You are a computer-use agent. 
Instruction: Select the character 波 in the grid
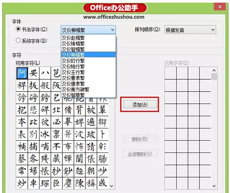tap(80, 135)
